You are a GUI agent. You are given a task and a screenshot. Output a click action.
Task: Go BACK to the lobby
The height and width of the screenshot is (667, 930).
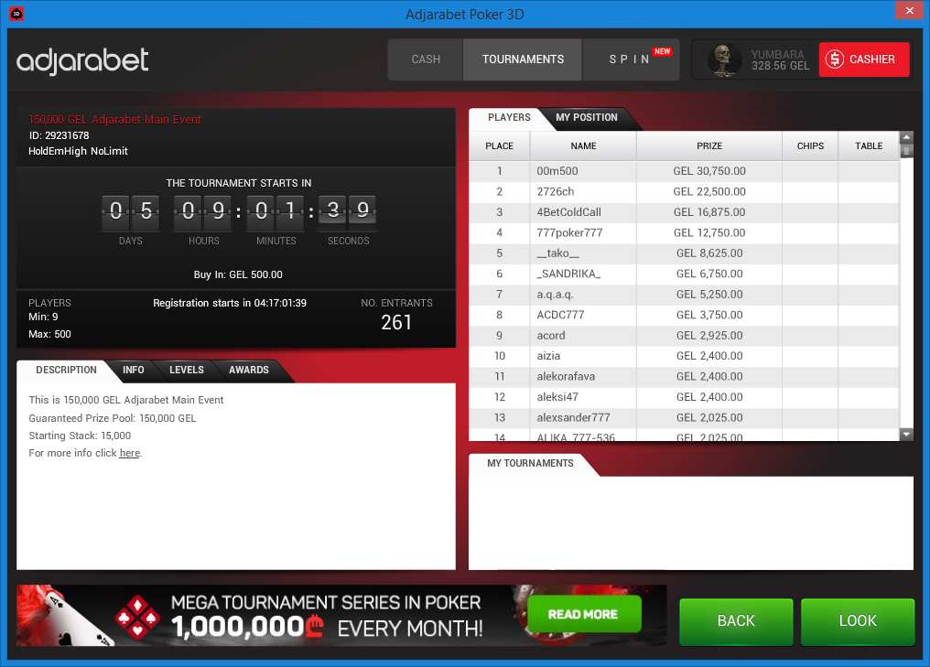736,620
